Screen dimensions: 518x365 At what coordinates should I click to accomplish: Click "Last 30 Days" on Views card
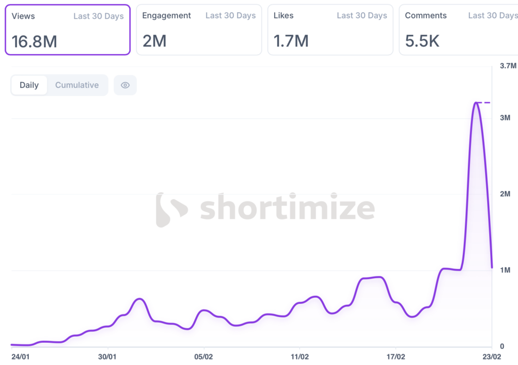[x=99, y=16]
